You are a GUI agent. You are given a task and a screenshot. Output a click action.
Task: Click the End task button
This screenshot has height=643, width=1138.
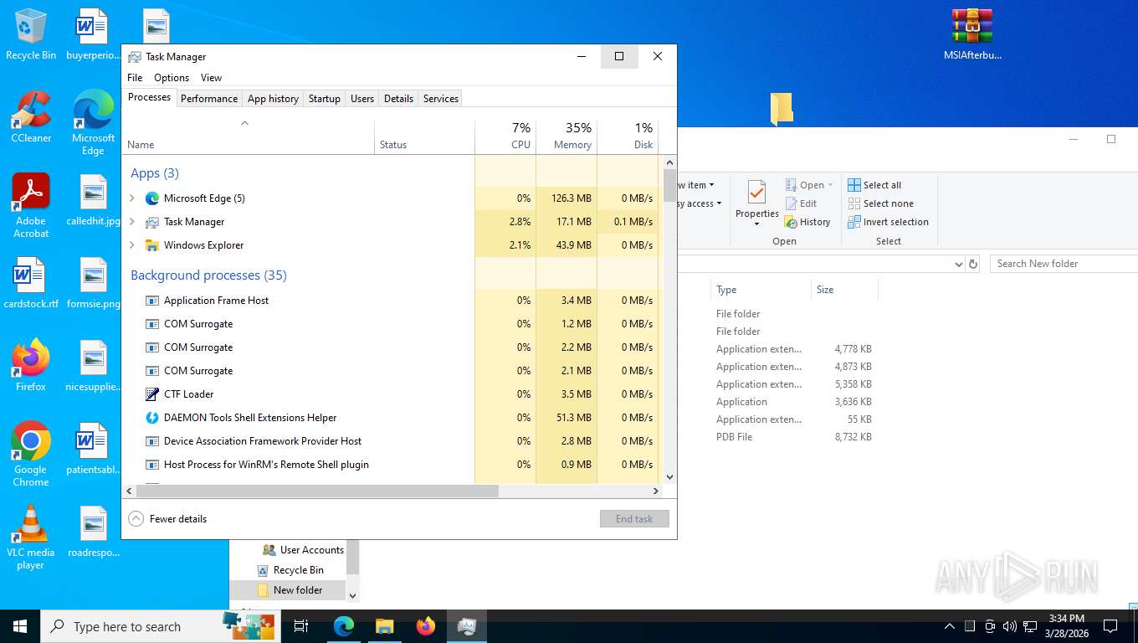634,519
